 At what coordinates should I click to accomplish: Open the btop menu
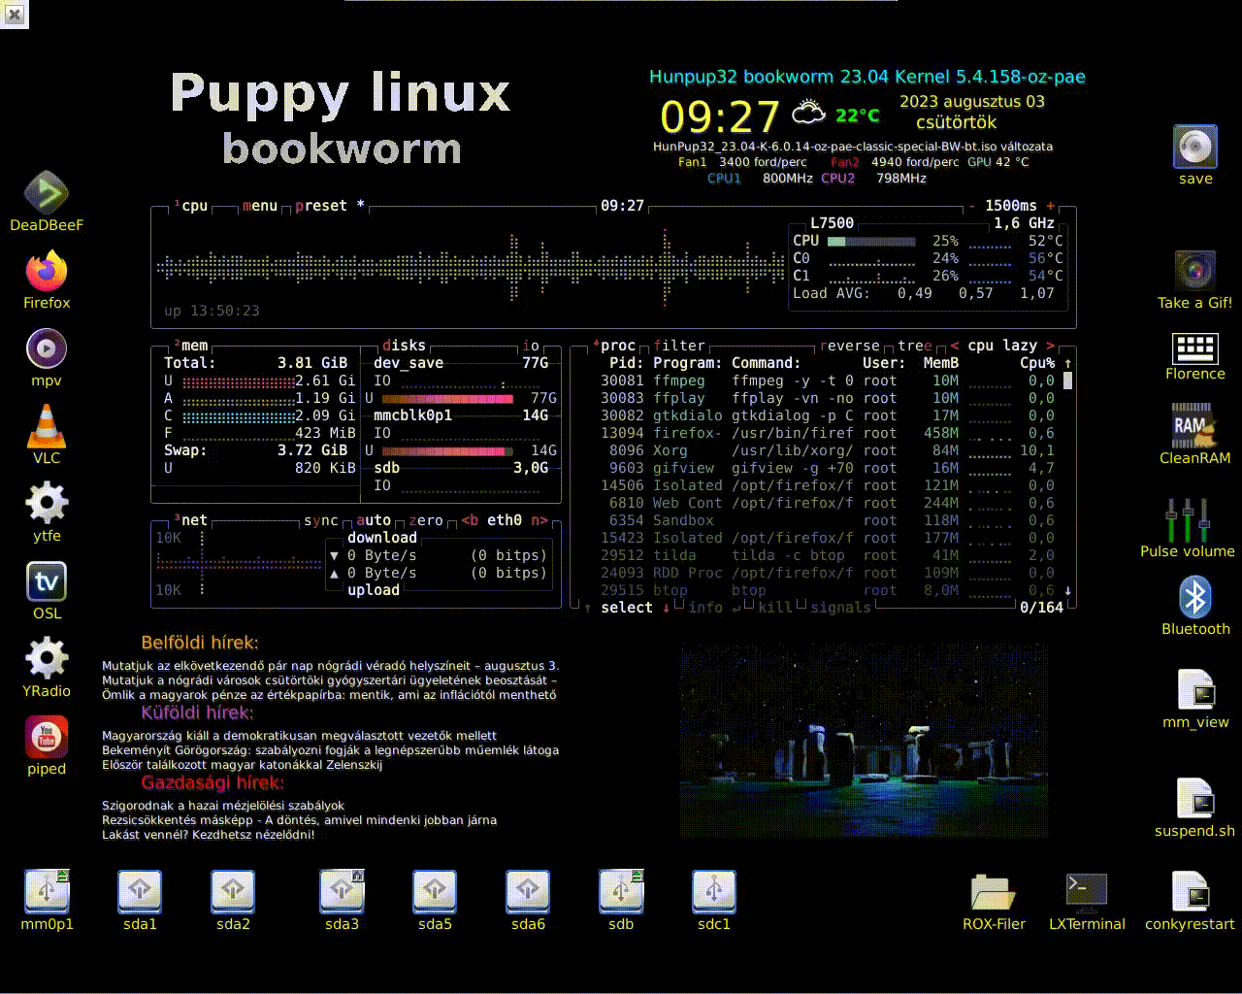(x=260, y=206)
